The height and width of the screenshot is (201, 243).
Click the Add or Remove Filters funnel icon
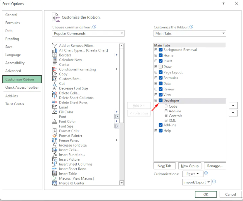point(55,45)
